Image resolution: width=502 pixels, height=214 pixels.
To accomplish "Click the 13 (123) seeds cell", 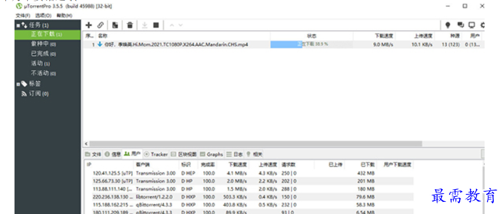I will point(450,45).
